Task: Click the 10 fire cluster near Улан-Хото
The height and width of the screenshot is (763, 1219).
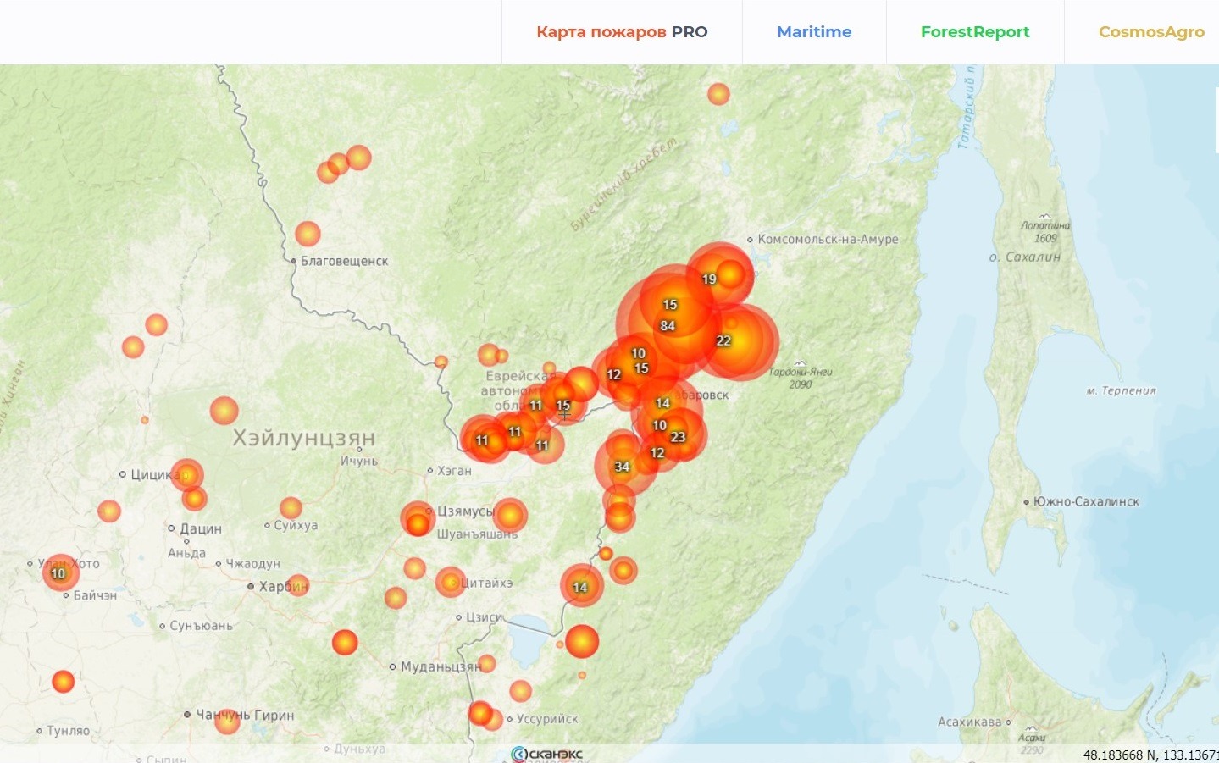Action: pos(58,573)
